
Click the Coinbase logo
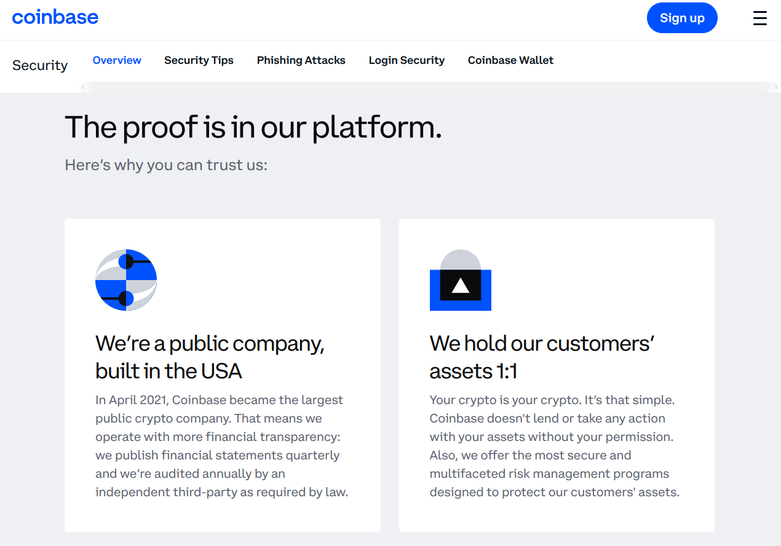pos(55,17)
